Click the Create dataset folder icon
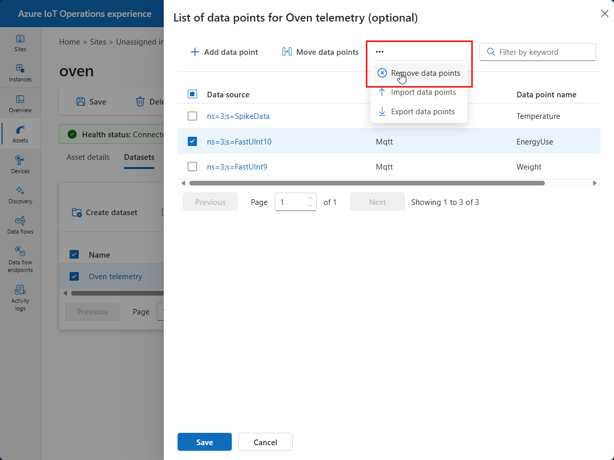Screen dimensions: 614x460 [x=77, y=212]
